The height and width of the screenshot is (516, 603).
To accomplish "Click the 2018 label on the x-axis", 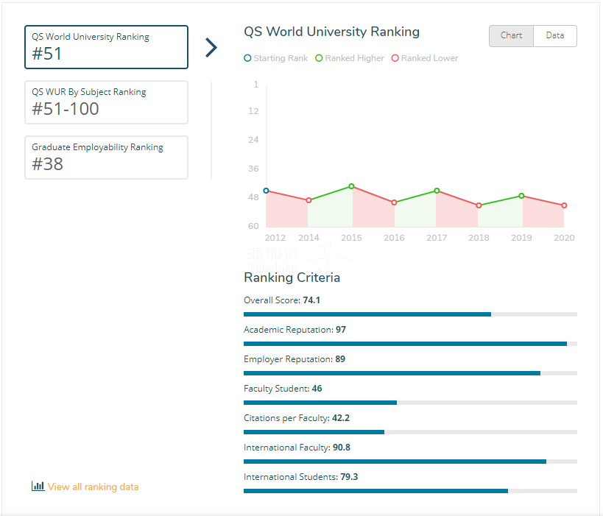I will tap(479, 238).
